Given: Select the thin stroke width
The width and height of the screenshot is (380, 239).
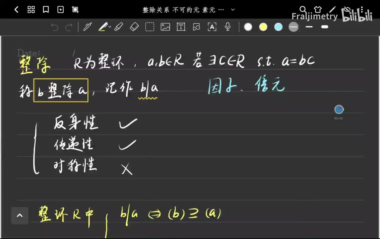Looking at the screenshot, I should coord(309,27).
